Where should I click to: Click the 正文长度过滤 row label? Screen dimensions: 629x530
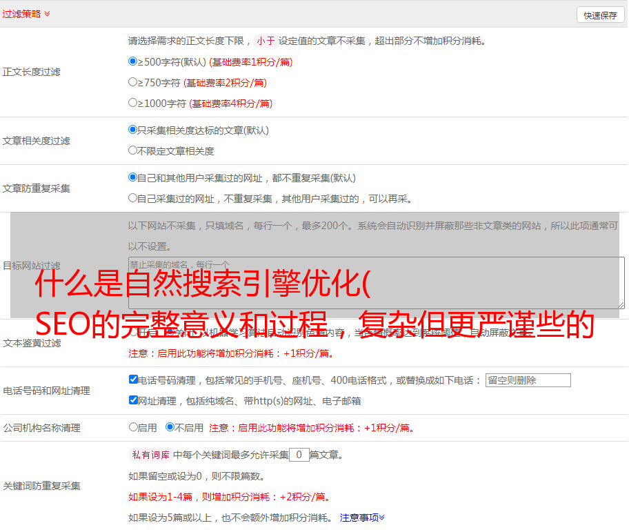point(31,72)
